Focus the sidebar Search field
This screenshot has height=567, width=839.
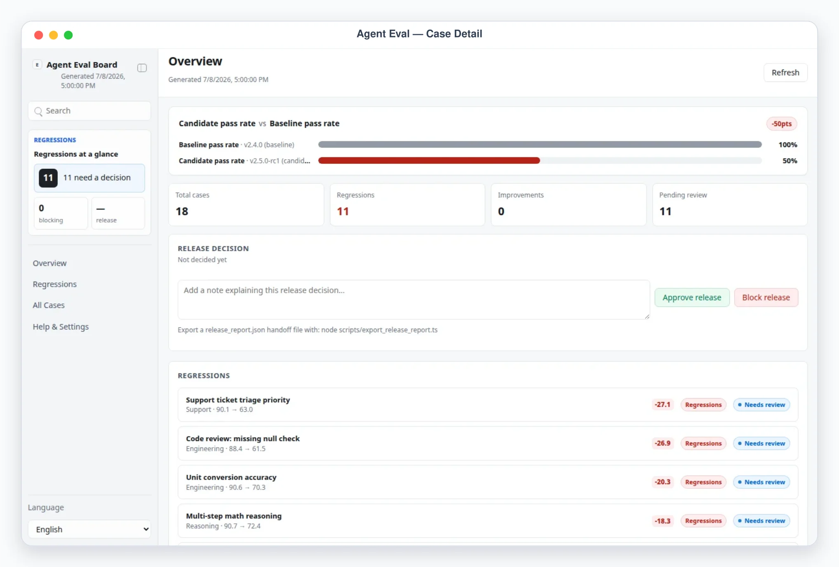pos(89,111)
